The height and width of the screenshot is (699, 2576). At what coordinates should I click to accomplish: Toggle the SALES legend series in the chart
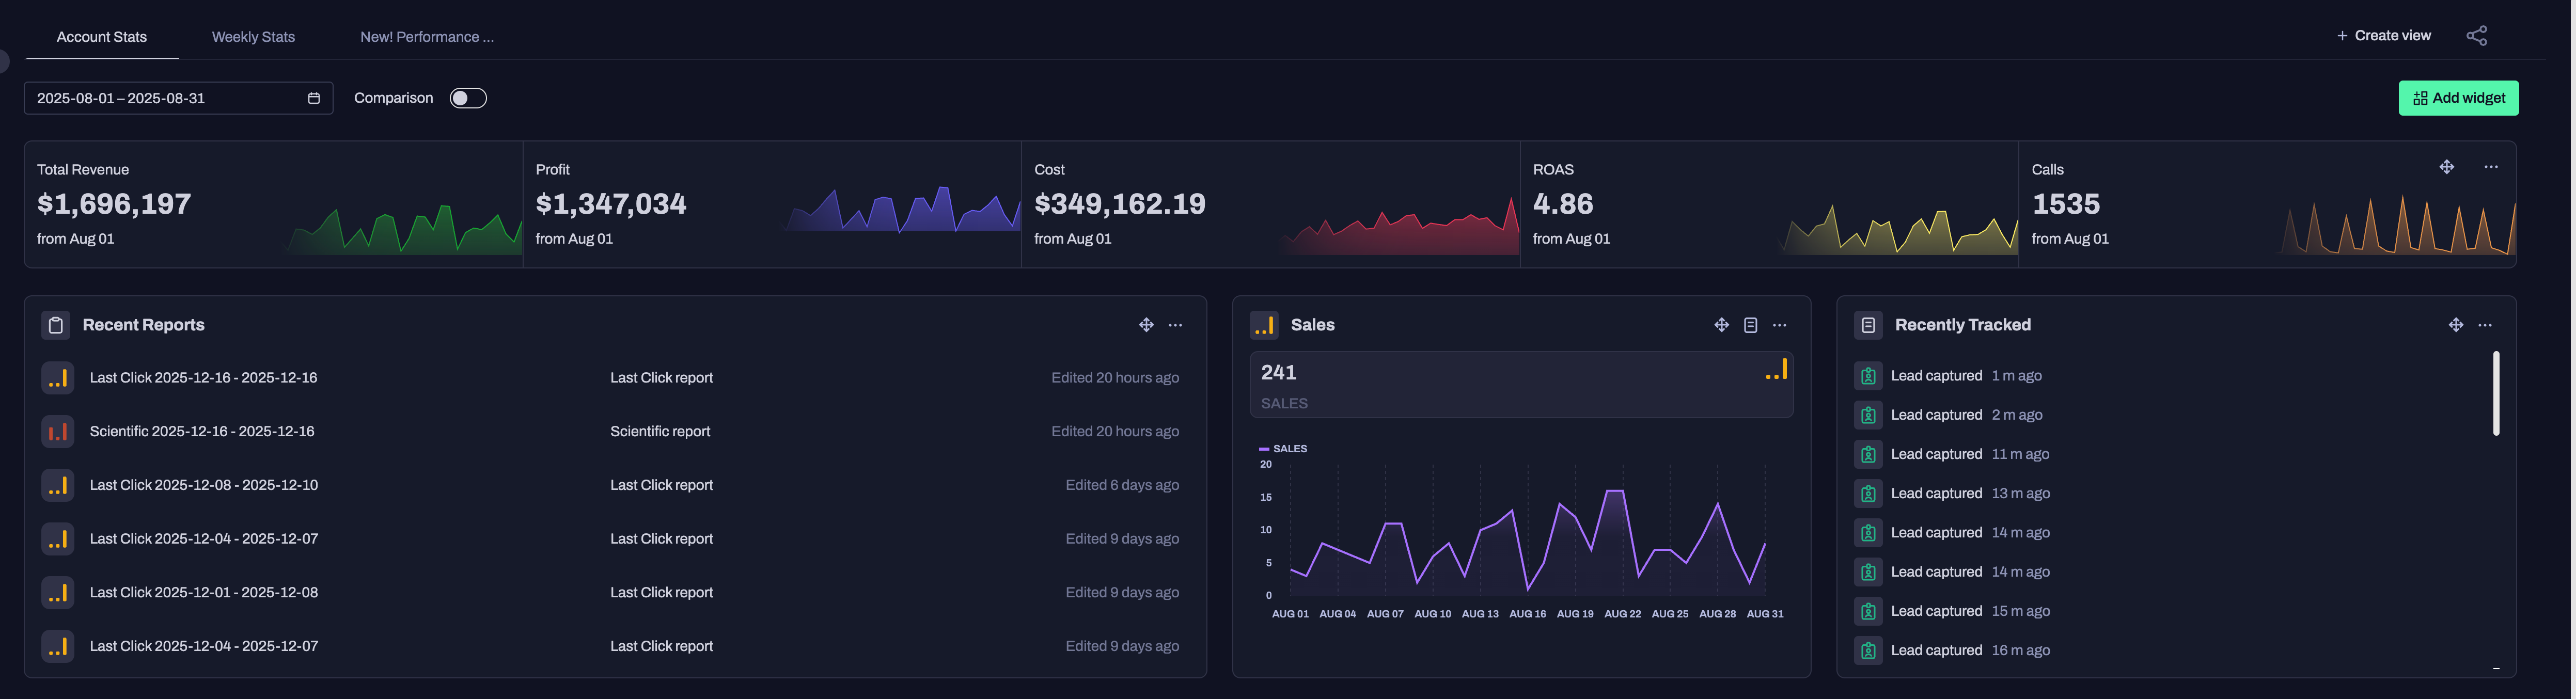(x=1283, y=449)
